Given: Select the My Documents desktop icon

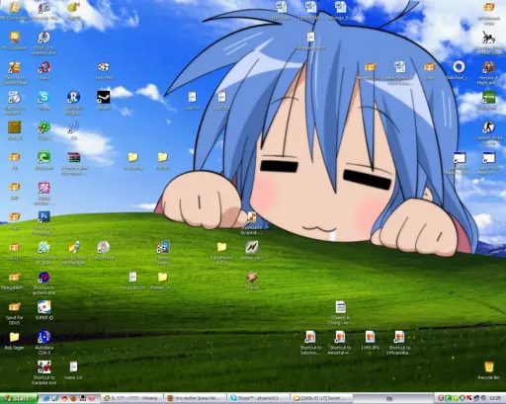Looking at the screenshot, I should 15,10.
